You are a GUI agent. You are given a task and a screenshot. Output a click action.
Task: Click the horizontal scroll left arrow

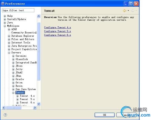click(4, 108)
